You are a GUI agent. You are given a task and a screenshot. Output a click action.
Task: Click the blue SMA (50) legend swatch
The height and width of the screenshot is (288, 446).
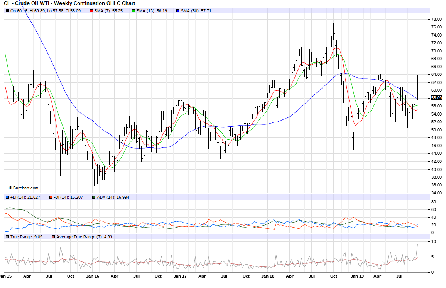(178, 11)
